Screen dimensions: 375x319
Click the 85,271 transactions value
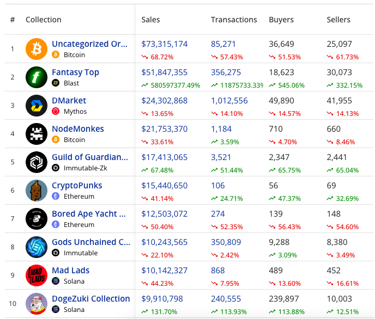coord(223,44)
